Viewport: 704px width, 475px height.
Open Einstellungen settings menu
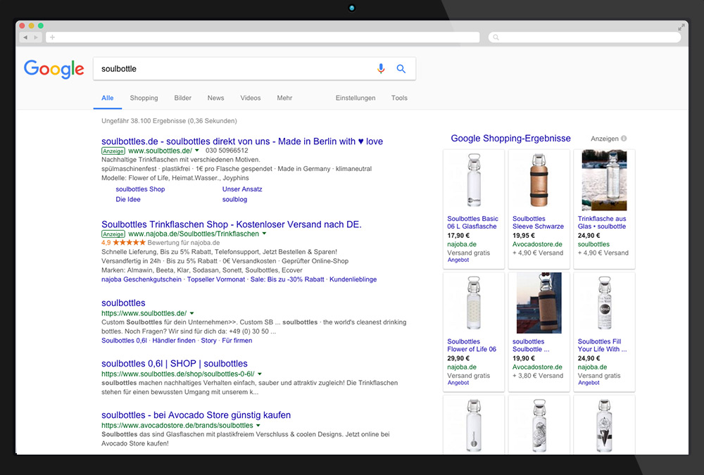pyautogui.click(x=355, y=98)
